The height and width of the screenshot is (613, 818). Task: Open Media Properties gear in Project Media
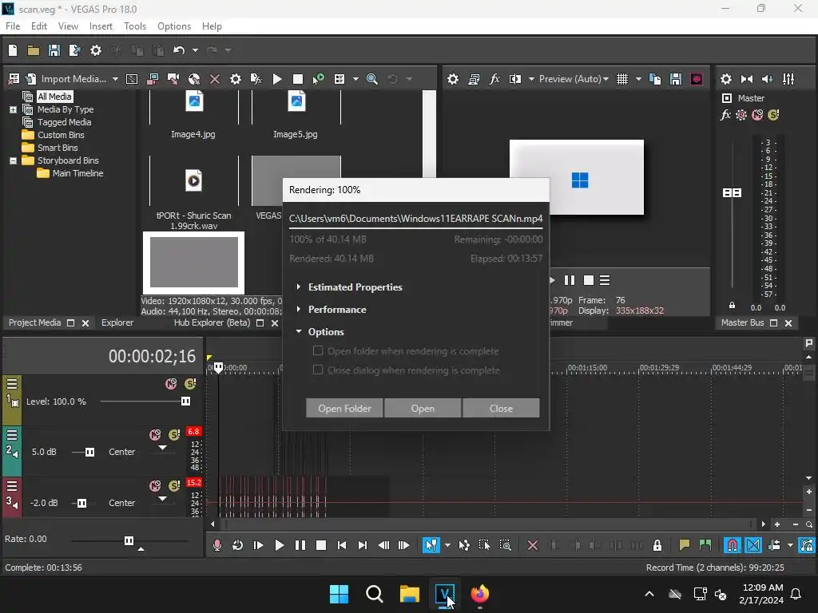pyautogui.click(x=236, y=79)
